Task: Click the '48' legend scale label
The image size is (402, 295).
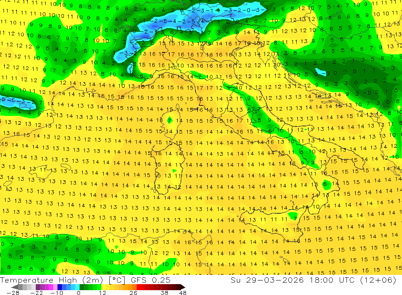Action: [x=183, y=293]
